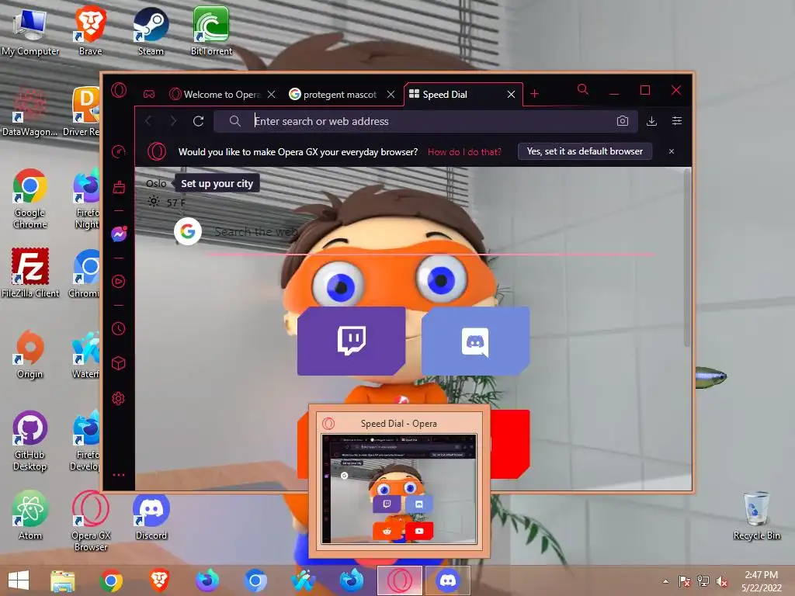
Task: Open the Twitch speed dial tile
Action: (x=352, y=341)
